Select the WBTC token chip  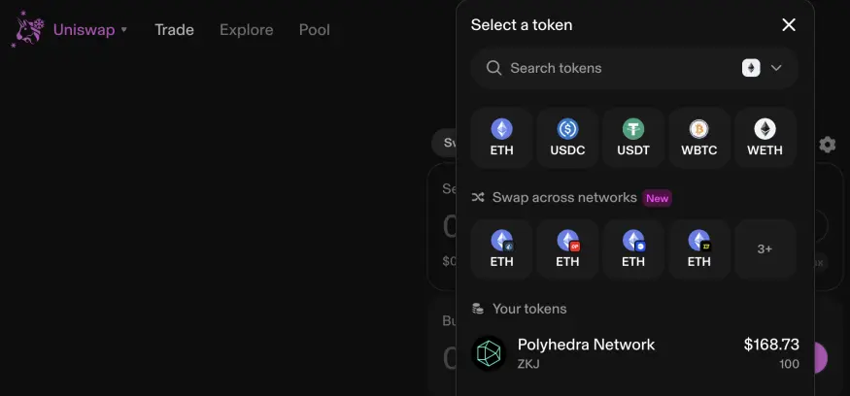point(698,138)
